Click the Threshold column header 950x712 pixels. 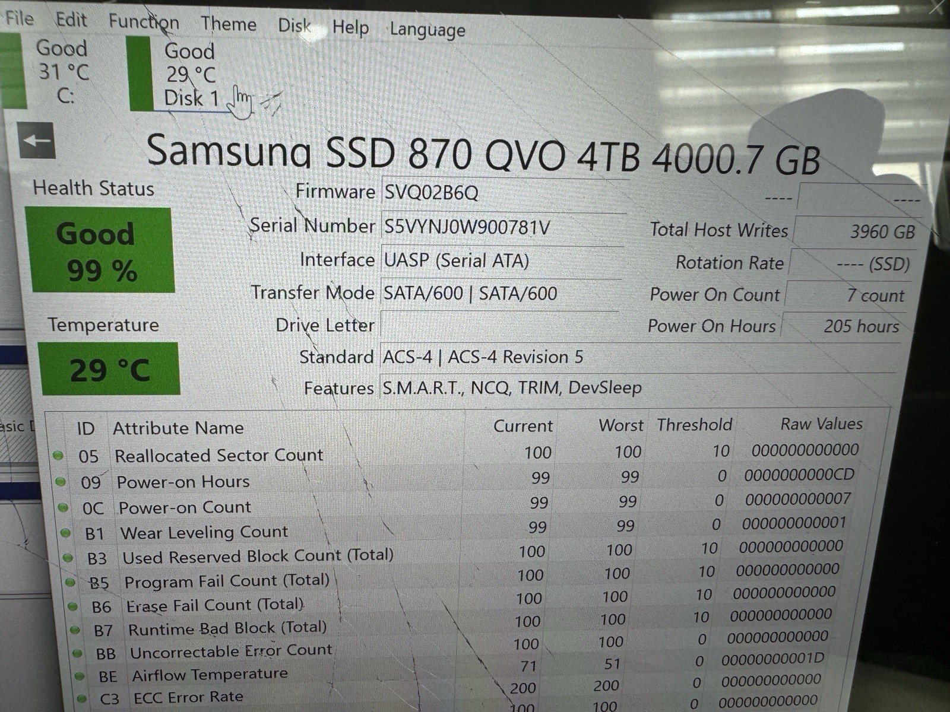[694, 425]
